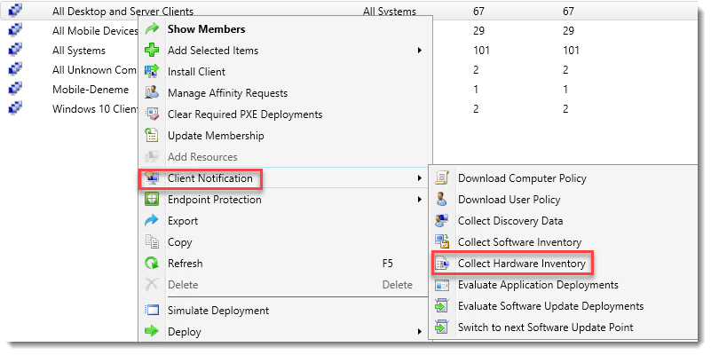Choose Simulate Deployment from the menu

pos(218,311)
